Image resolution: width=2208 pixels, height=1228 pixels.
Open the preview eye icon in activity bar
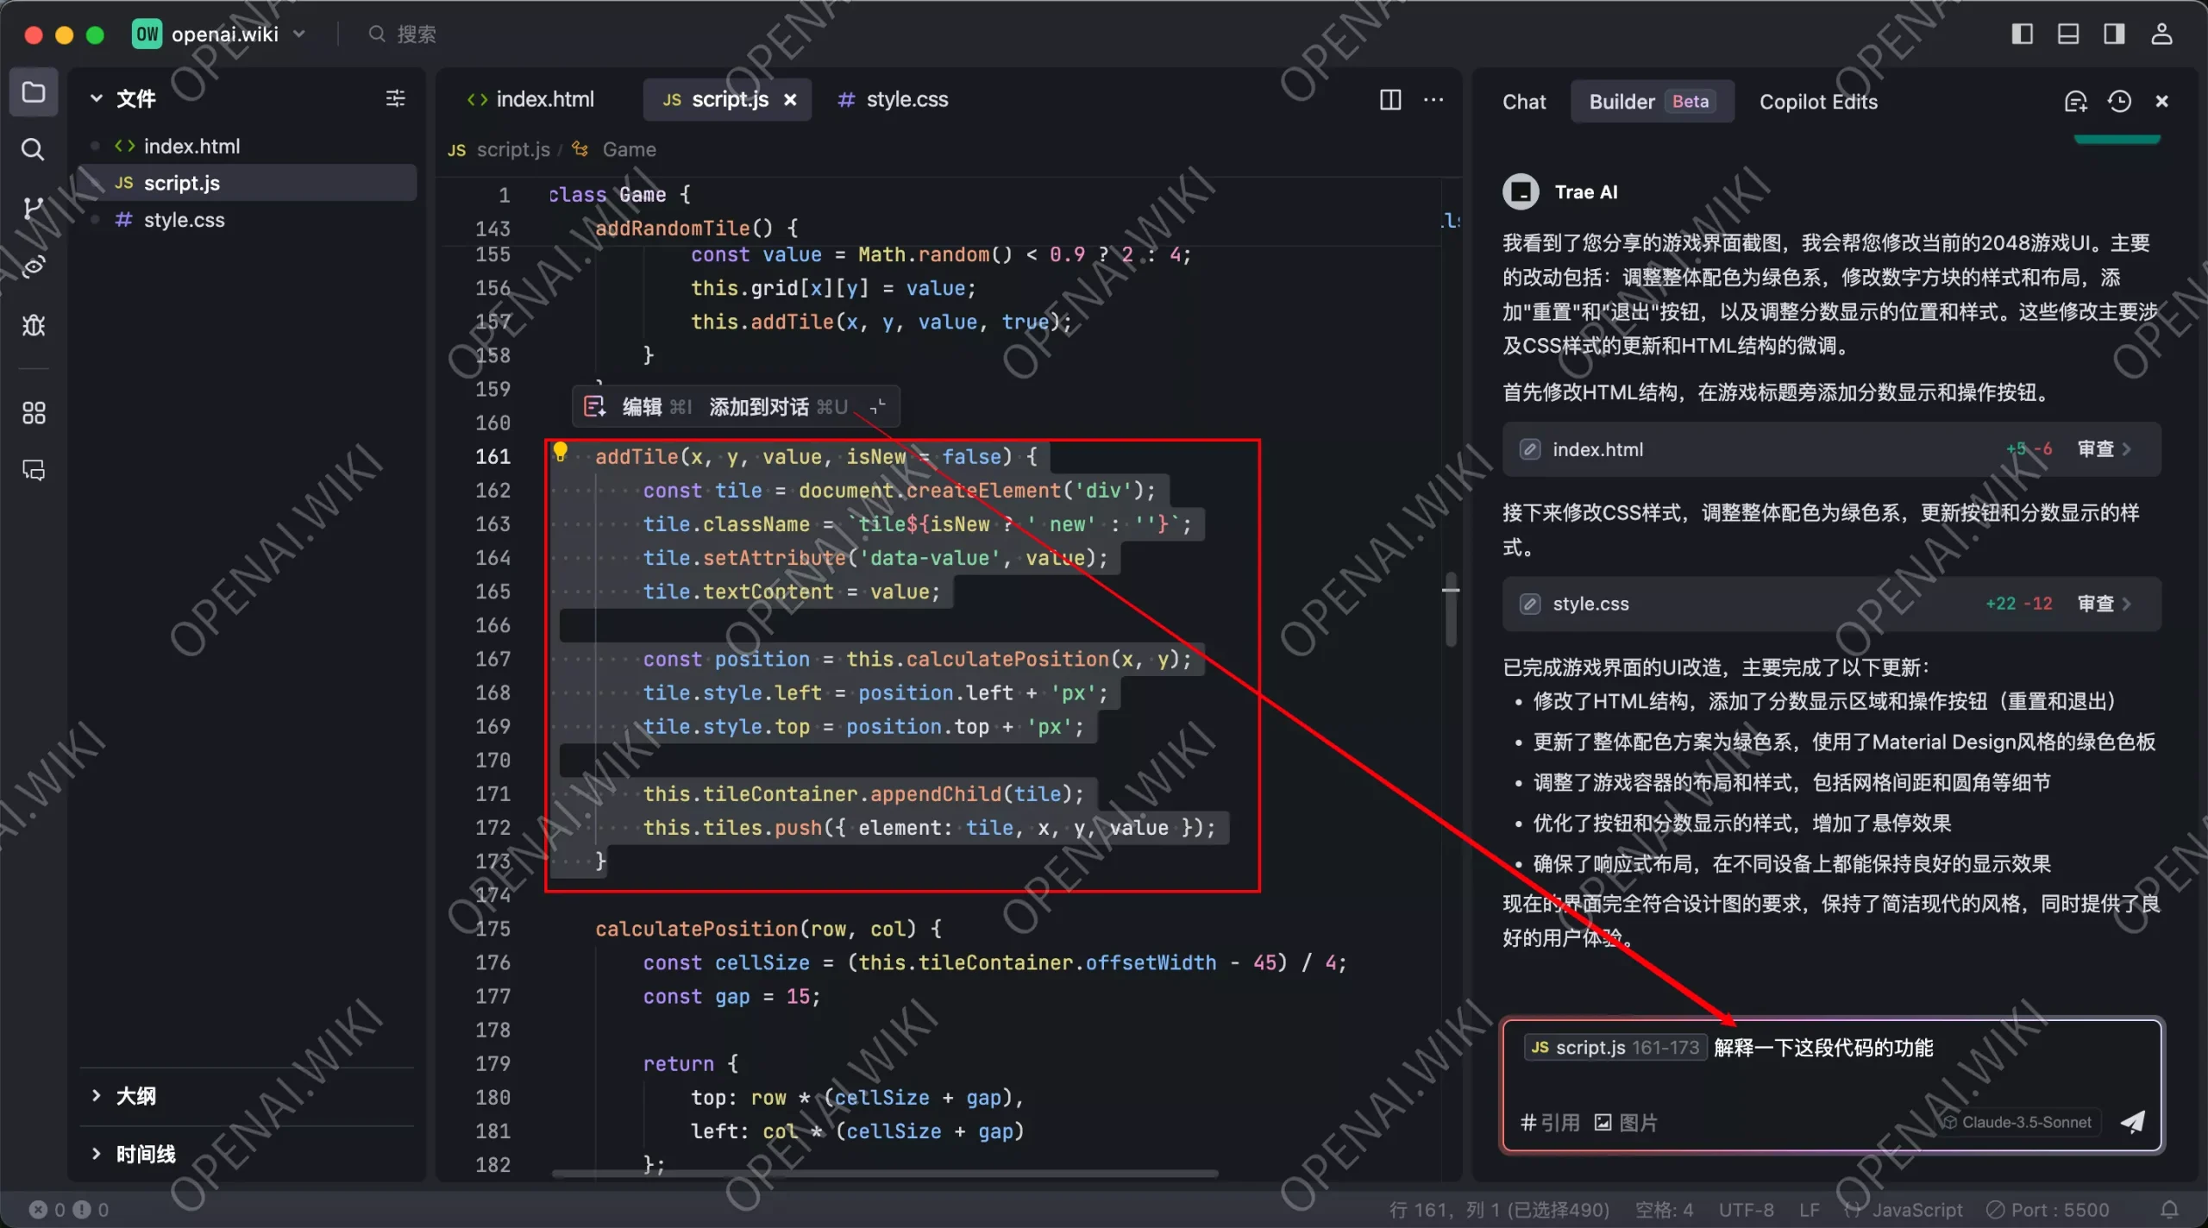point(33,266)
